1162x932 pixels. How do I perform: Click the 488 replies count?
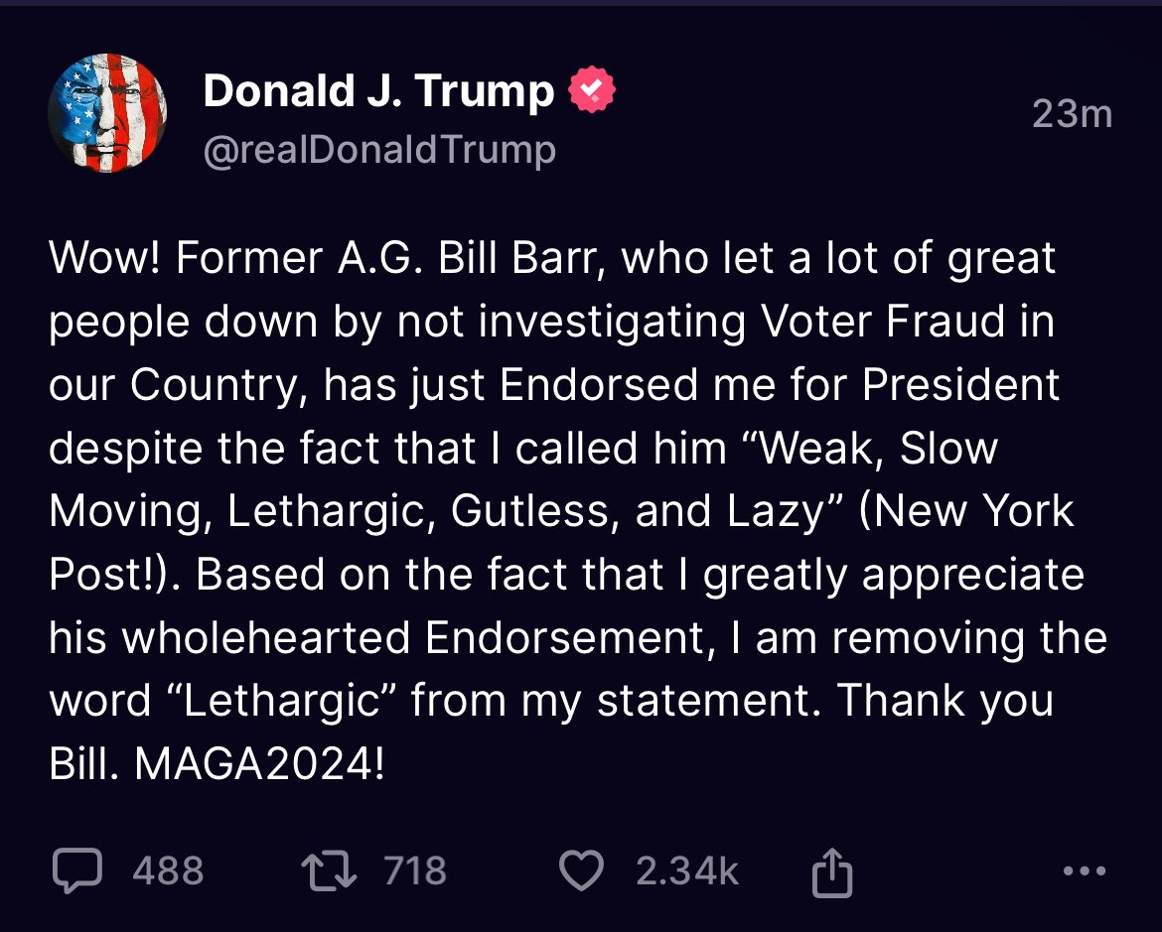(x=168, y=871)
